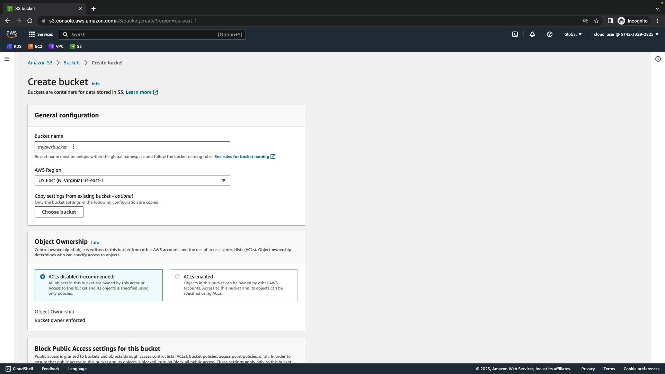Click into the Bucket name input field
The image size is (665, 374).
132,147
